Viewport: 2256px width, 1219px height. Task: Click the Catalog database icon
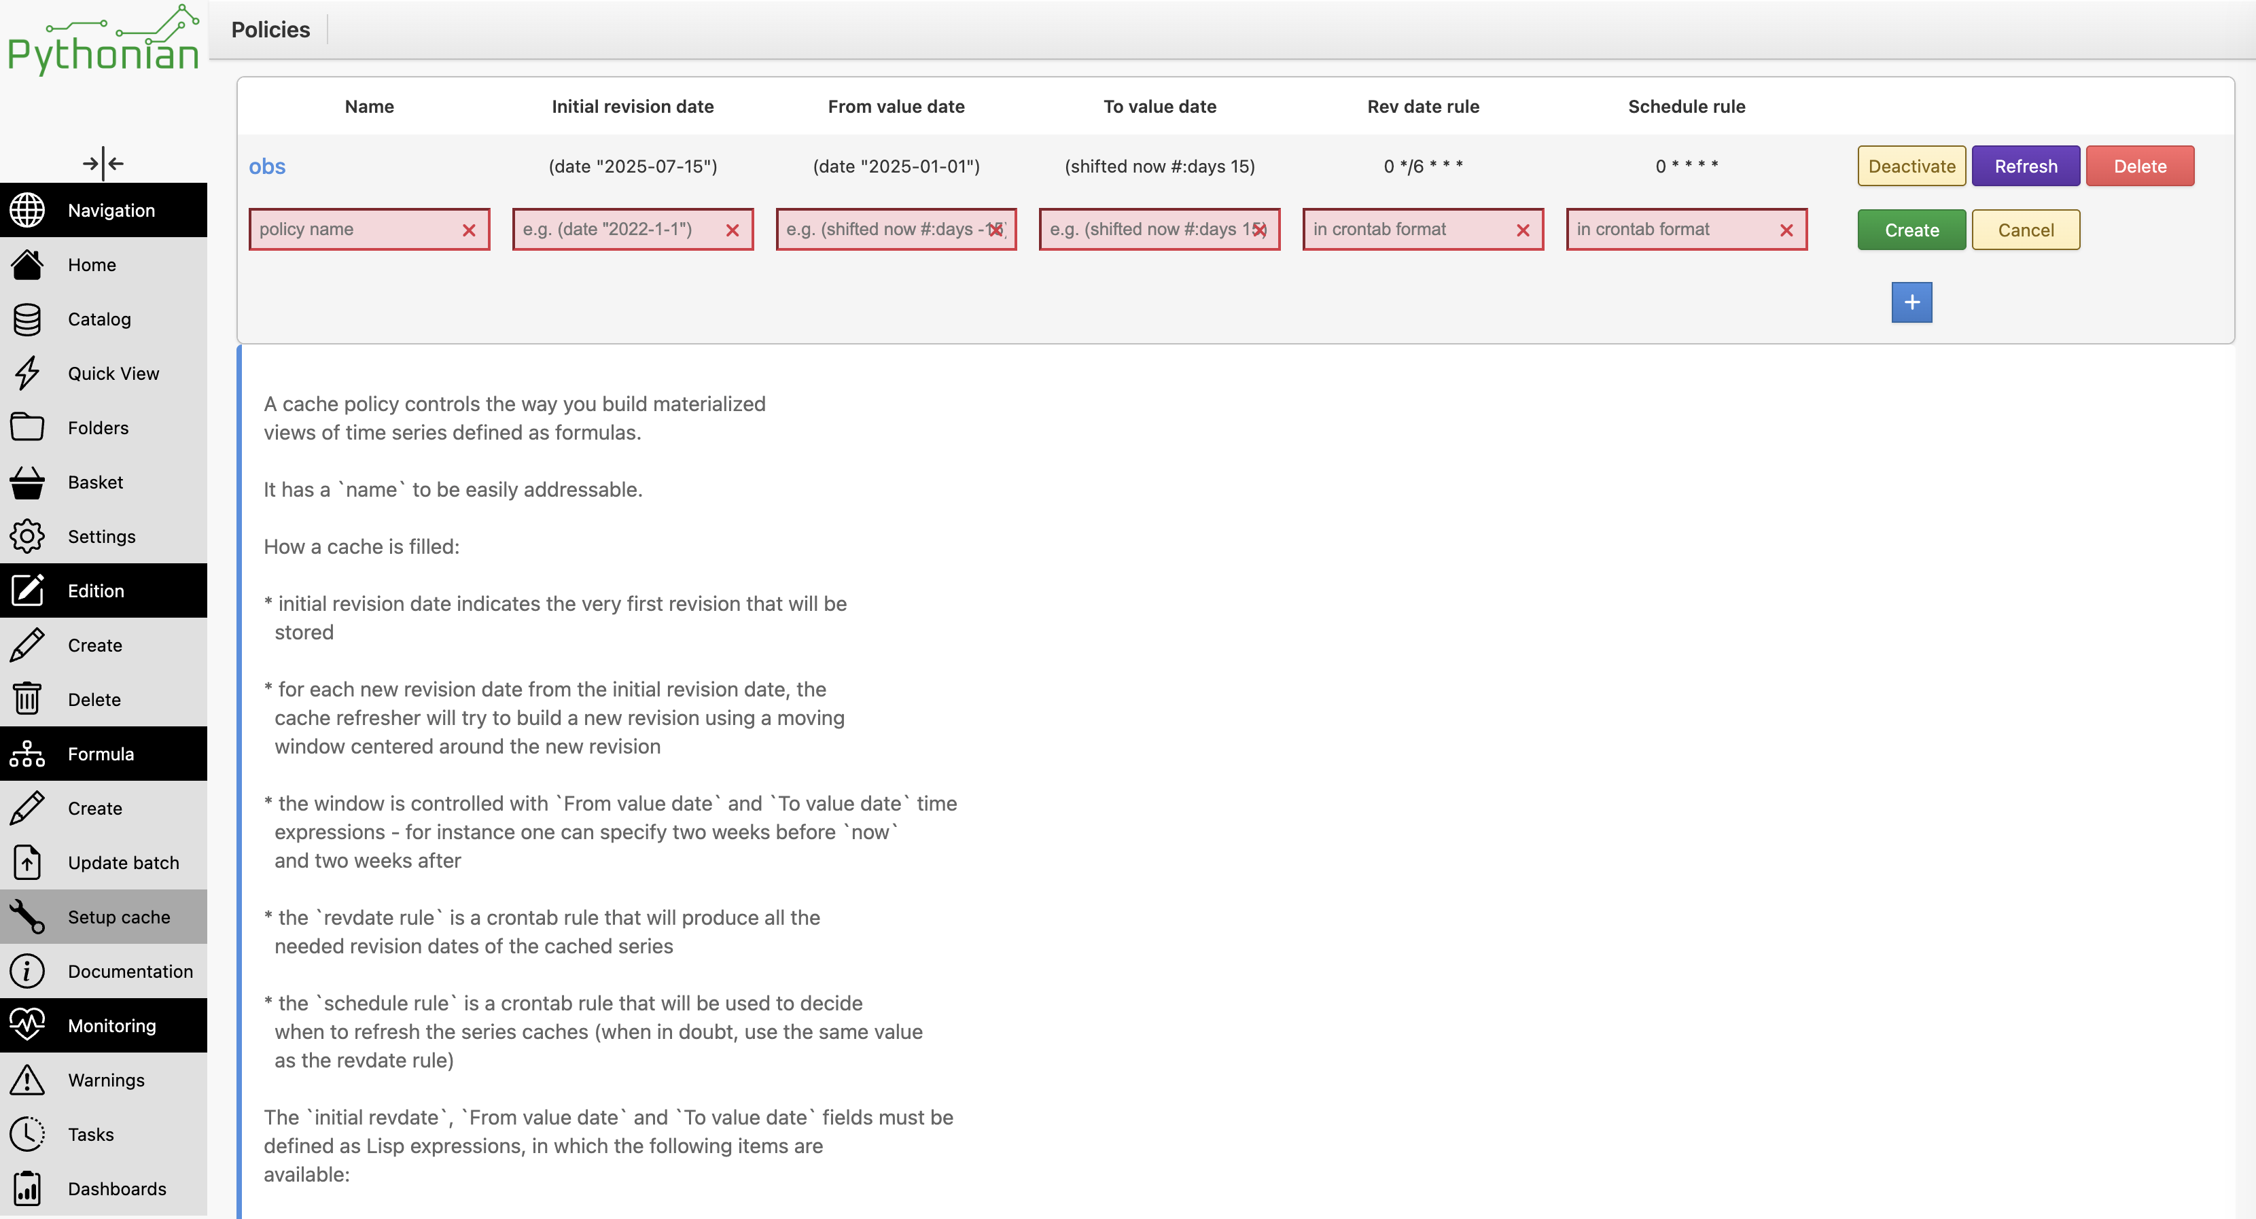coord(27,319)
